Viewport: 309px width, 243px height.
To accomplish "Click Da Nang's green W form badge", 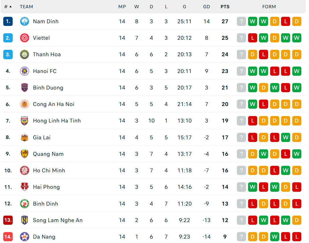I will pos(275,237).
